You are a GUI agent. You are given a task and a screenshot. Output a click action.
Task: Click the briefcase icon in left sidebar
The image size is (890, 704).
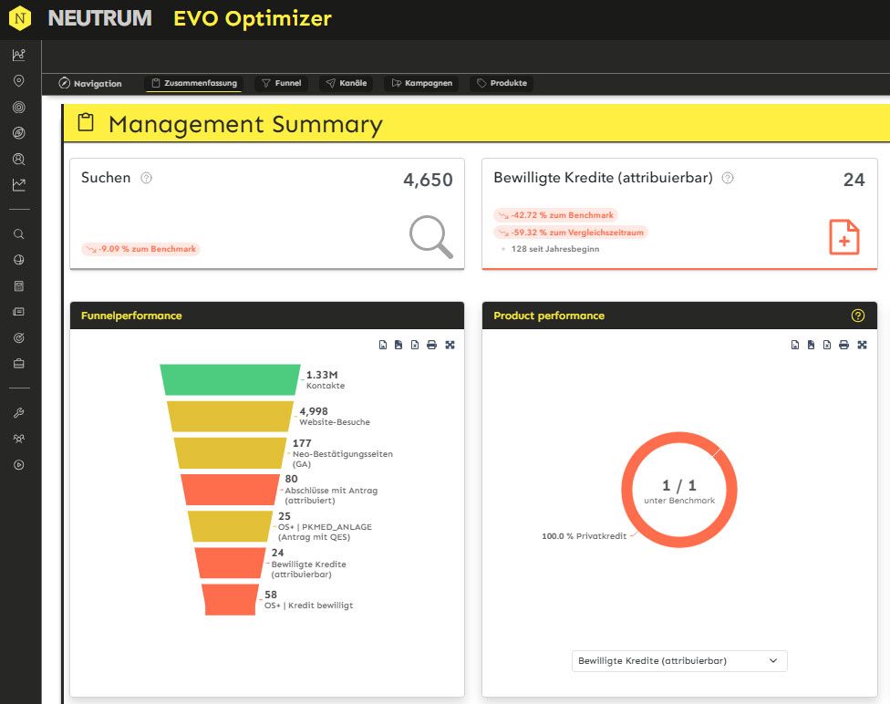[19, 364]
